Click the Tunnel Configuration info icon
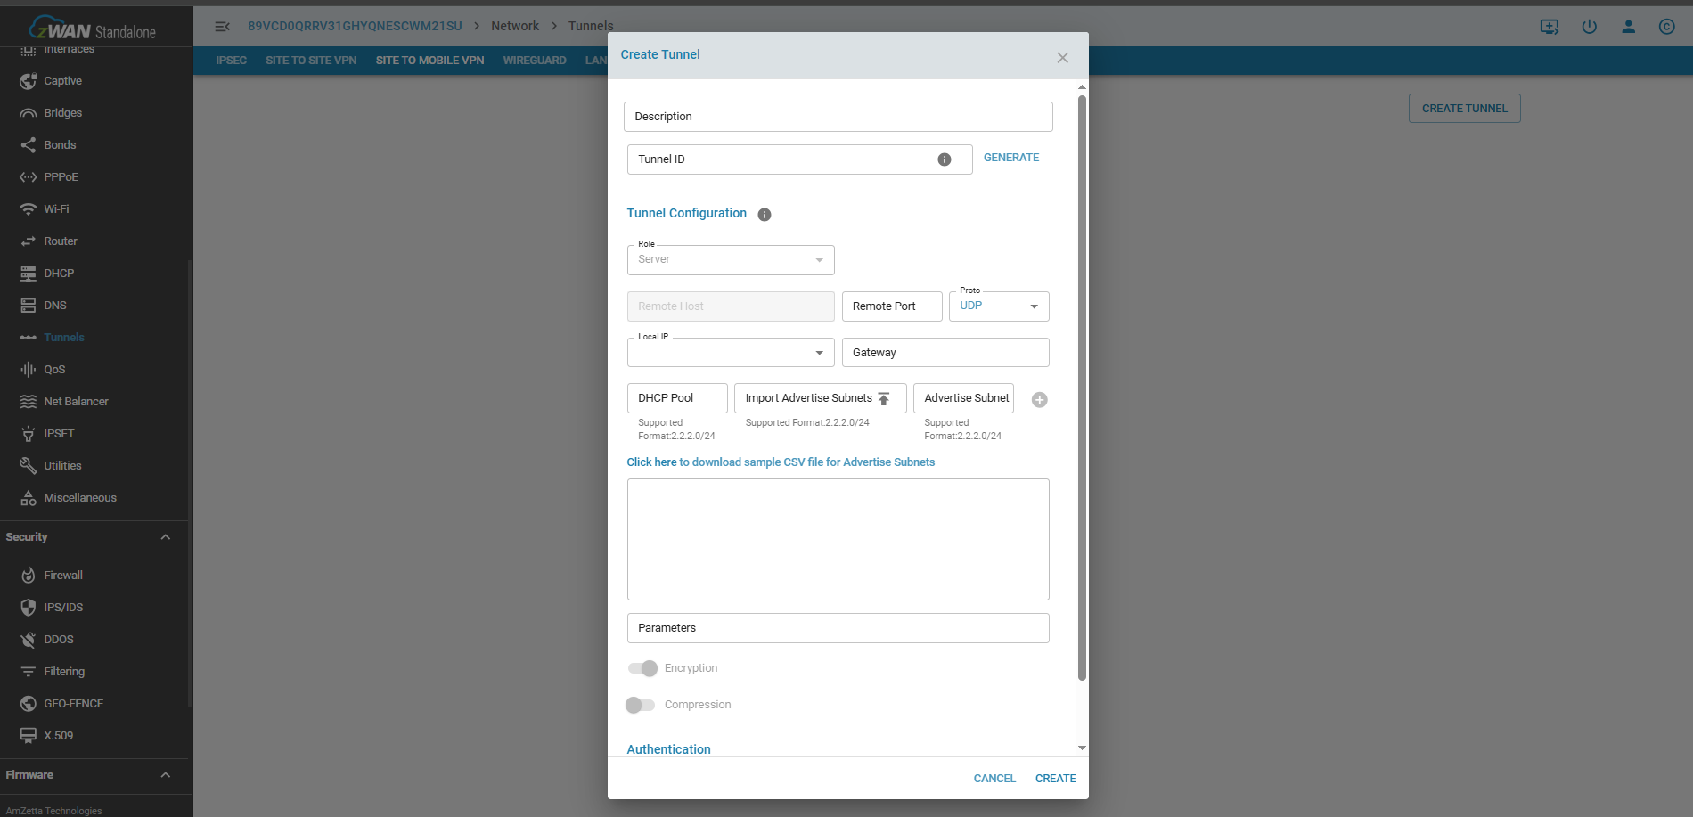Screen dimensions: 1693x817 [x=764, y=215]
